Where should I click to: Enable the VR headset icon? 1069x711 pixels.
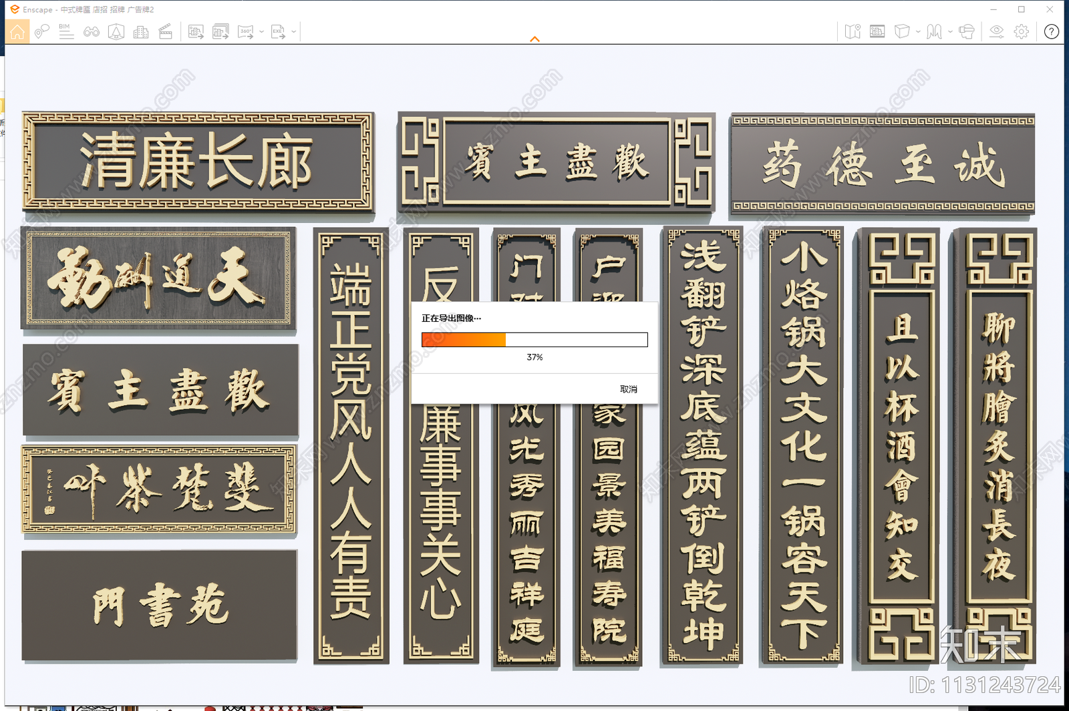click(x=966, y=31)
